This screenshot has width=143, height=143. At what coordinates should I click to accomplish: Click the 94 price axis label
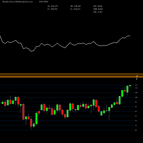tap(136, 107)
